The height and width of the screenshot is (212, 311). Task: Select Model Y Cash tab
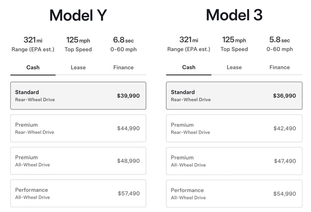33,67
